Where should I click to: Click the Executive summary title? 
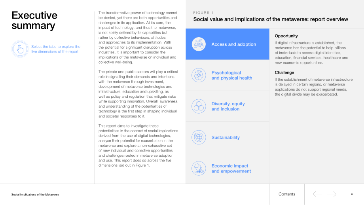pyautogui.click(x=34, y=21)
